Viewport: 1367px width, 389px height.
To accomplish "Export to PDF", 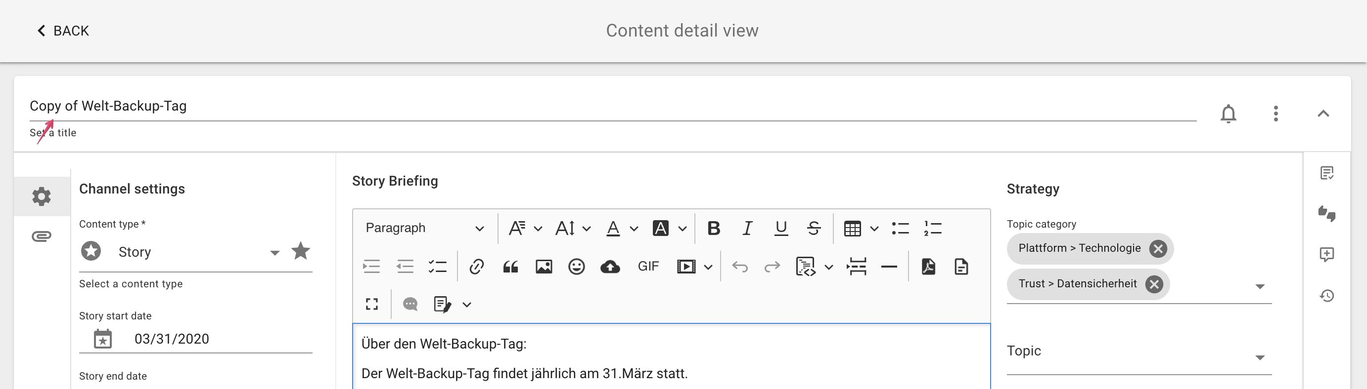I will [928, 267].
